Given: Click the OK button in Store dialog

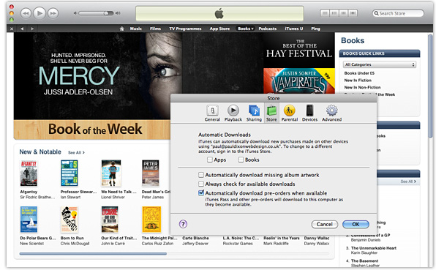Looking at the screenshot, I should coord(356,224).
